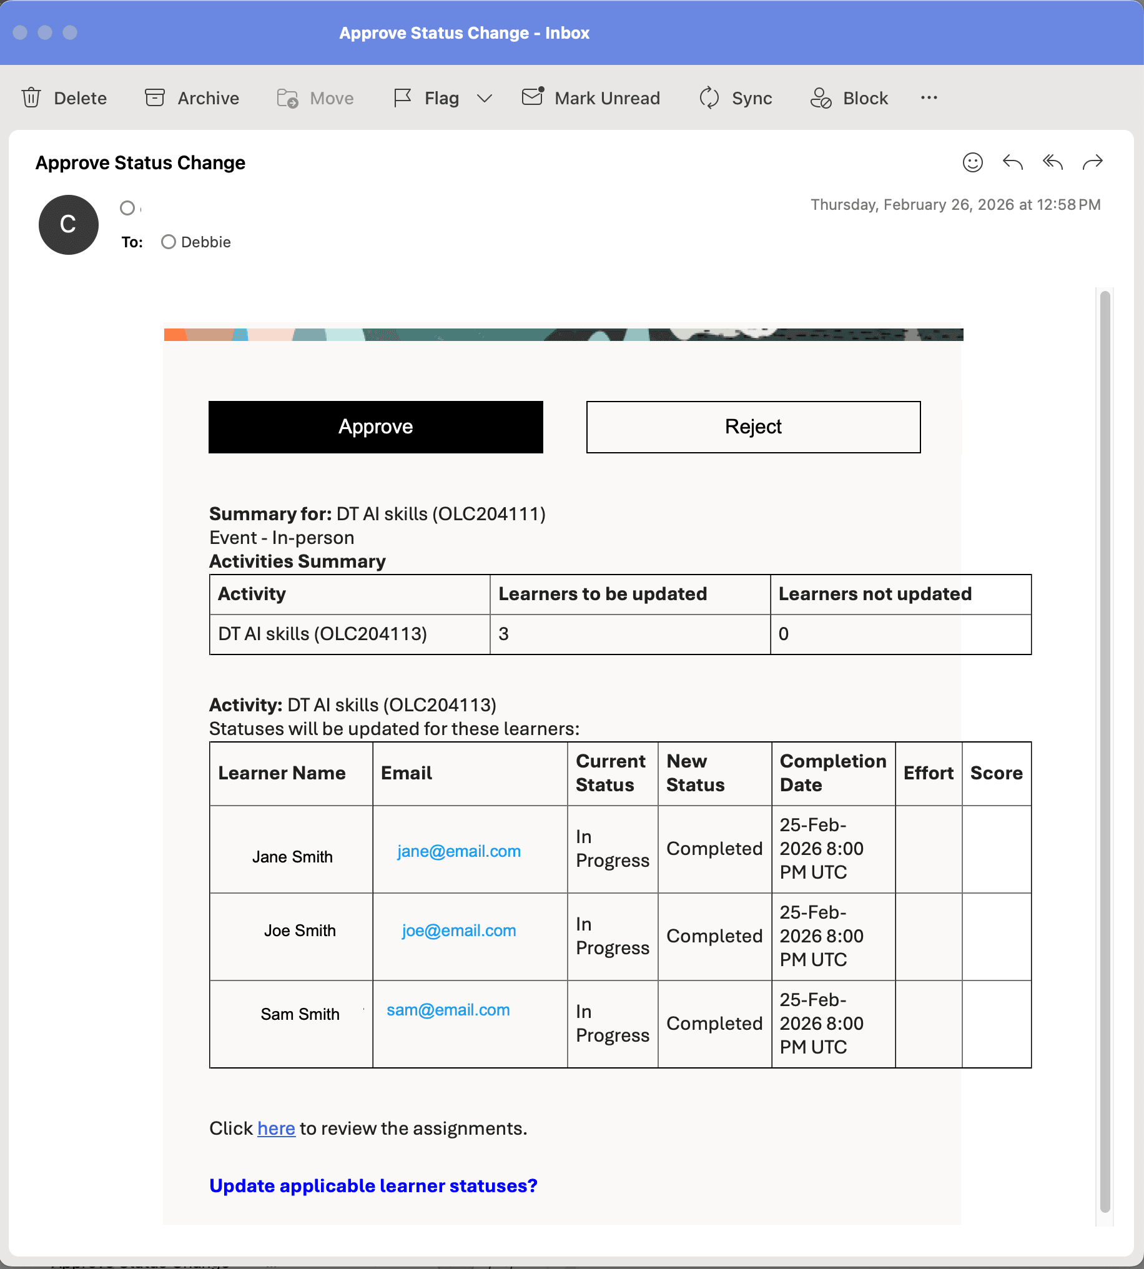
Task: Open the Flag options dropdown
Action: click(483, 98)
